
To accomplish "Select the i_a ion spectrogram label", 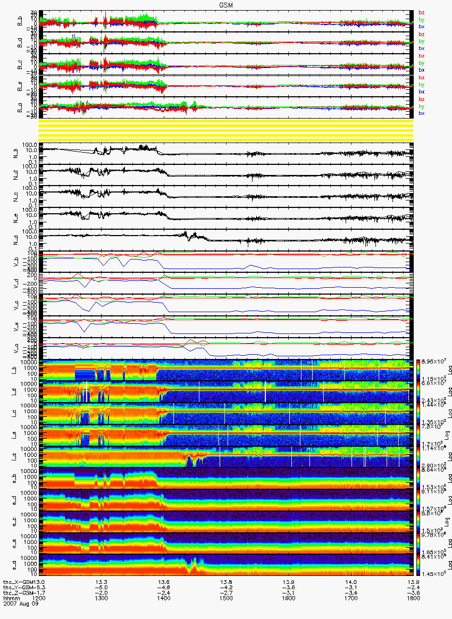I will click(x=14, y=457).
